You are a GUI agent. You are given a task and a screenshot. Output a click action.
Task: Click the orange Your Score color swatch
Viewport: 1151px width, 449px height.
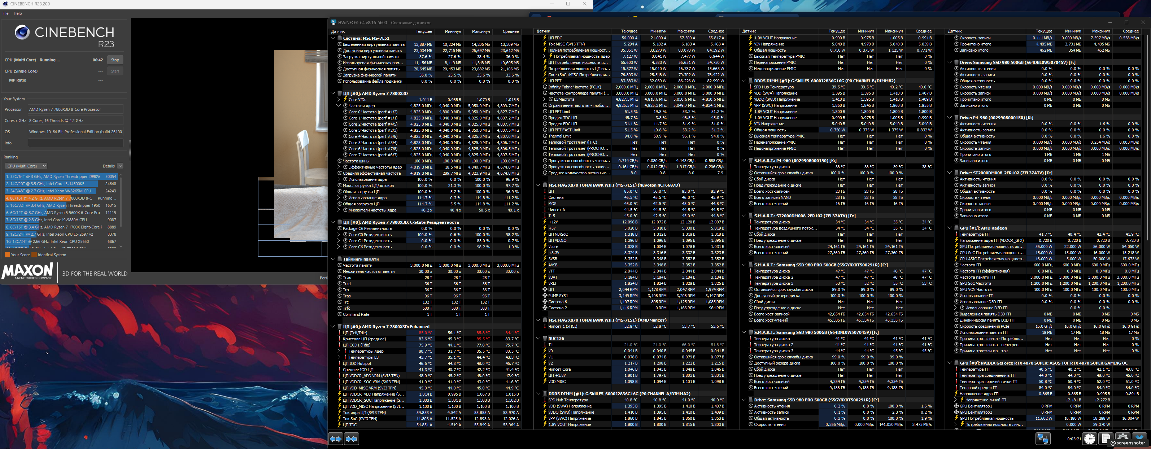[x=7, y=255]
